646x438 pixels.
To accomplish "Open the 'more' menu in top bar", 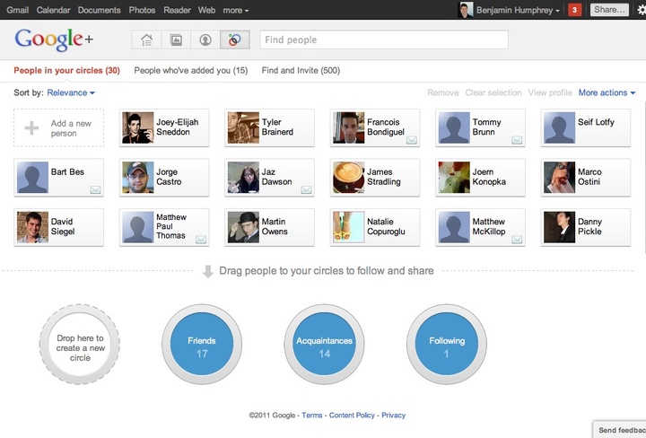I will click(236, 10).
